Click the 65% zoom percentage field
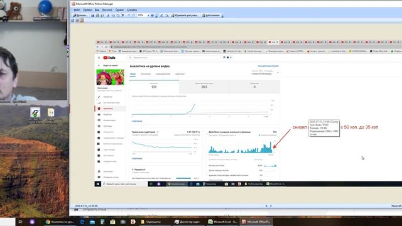The height and width of the screenshot is (226, 402). click(x=142, y=15)
